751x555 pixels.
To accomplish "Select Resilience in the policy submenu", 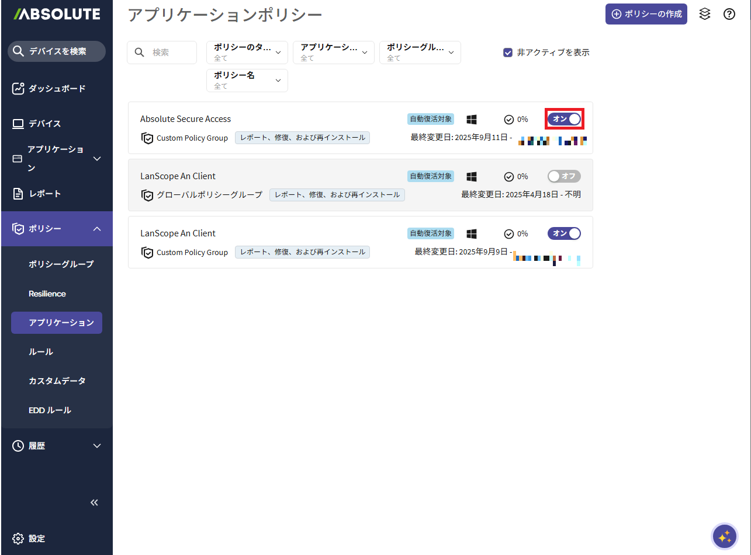I will pyautogui.click(x=47, y=294).
